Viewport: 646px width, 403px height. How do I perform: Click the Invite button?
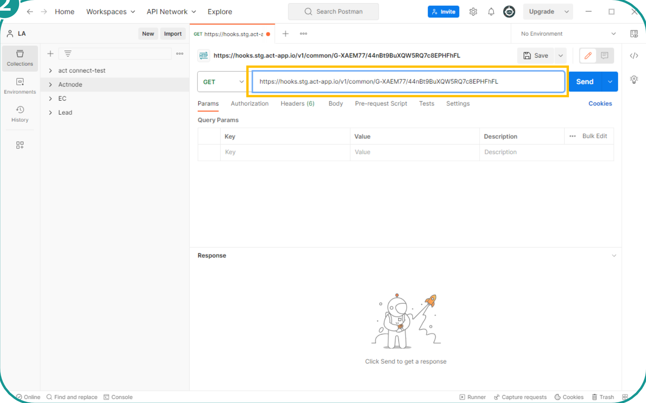[x=444, y=12]
